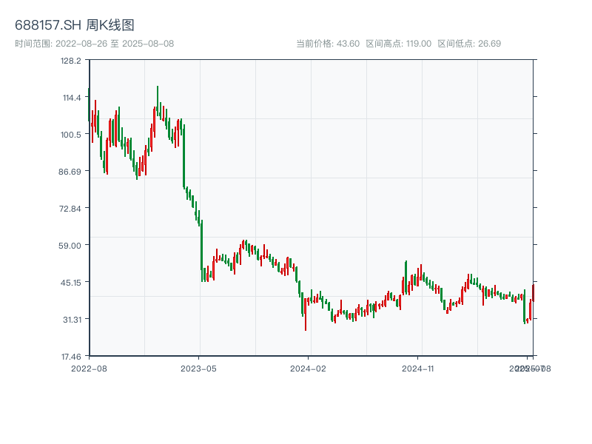592x444 pixels.
Task: Select the 45.15 y-axis price label
Action: click(71, 283)
